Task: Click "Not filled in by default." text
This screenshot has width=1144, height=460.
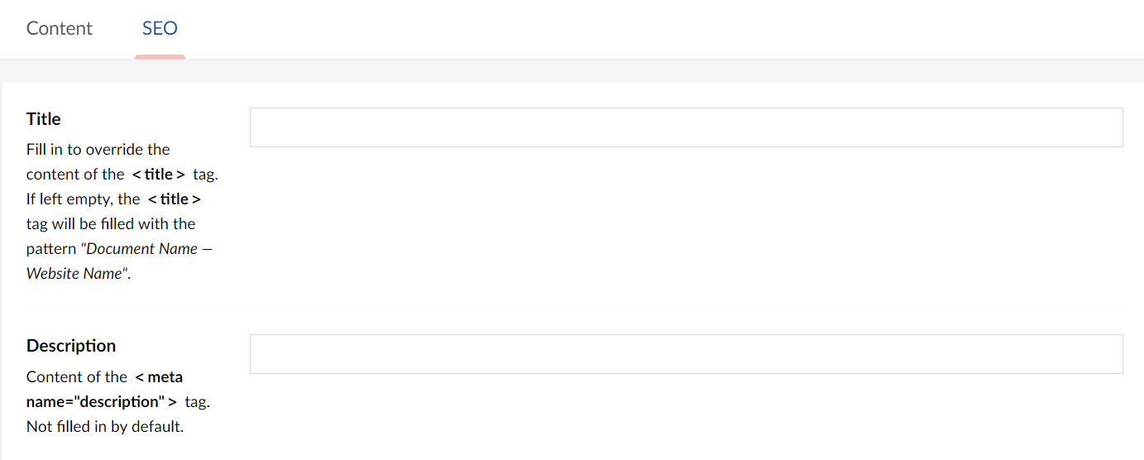Action: tap(104, 427)
